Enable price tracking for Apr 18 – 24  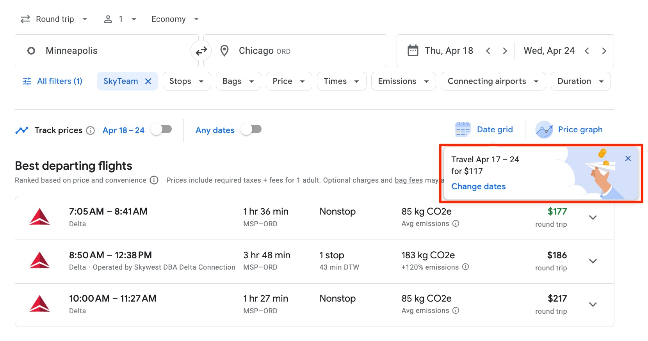162,129
